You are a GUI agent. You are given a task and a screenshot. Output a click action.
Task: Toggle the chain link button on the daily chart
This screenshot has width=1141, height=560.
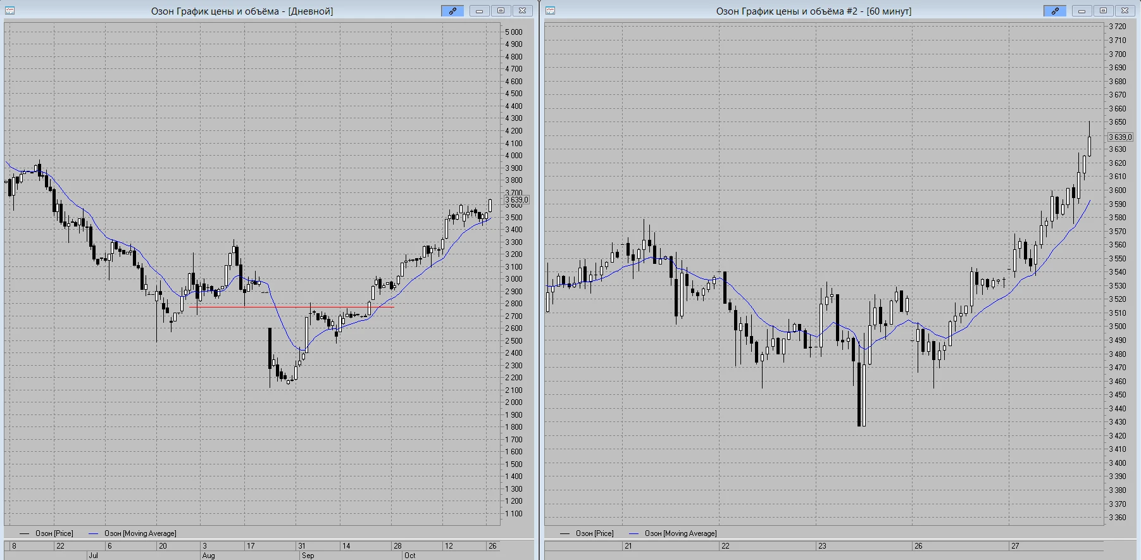[x=452, y=11]
